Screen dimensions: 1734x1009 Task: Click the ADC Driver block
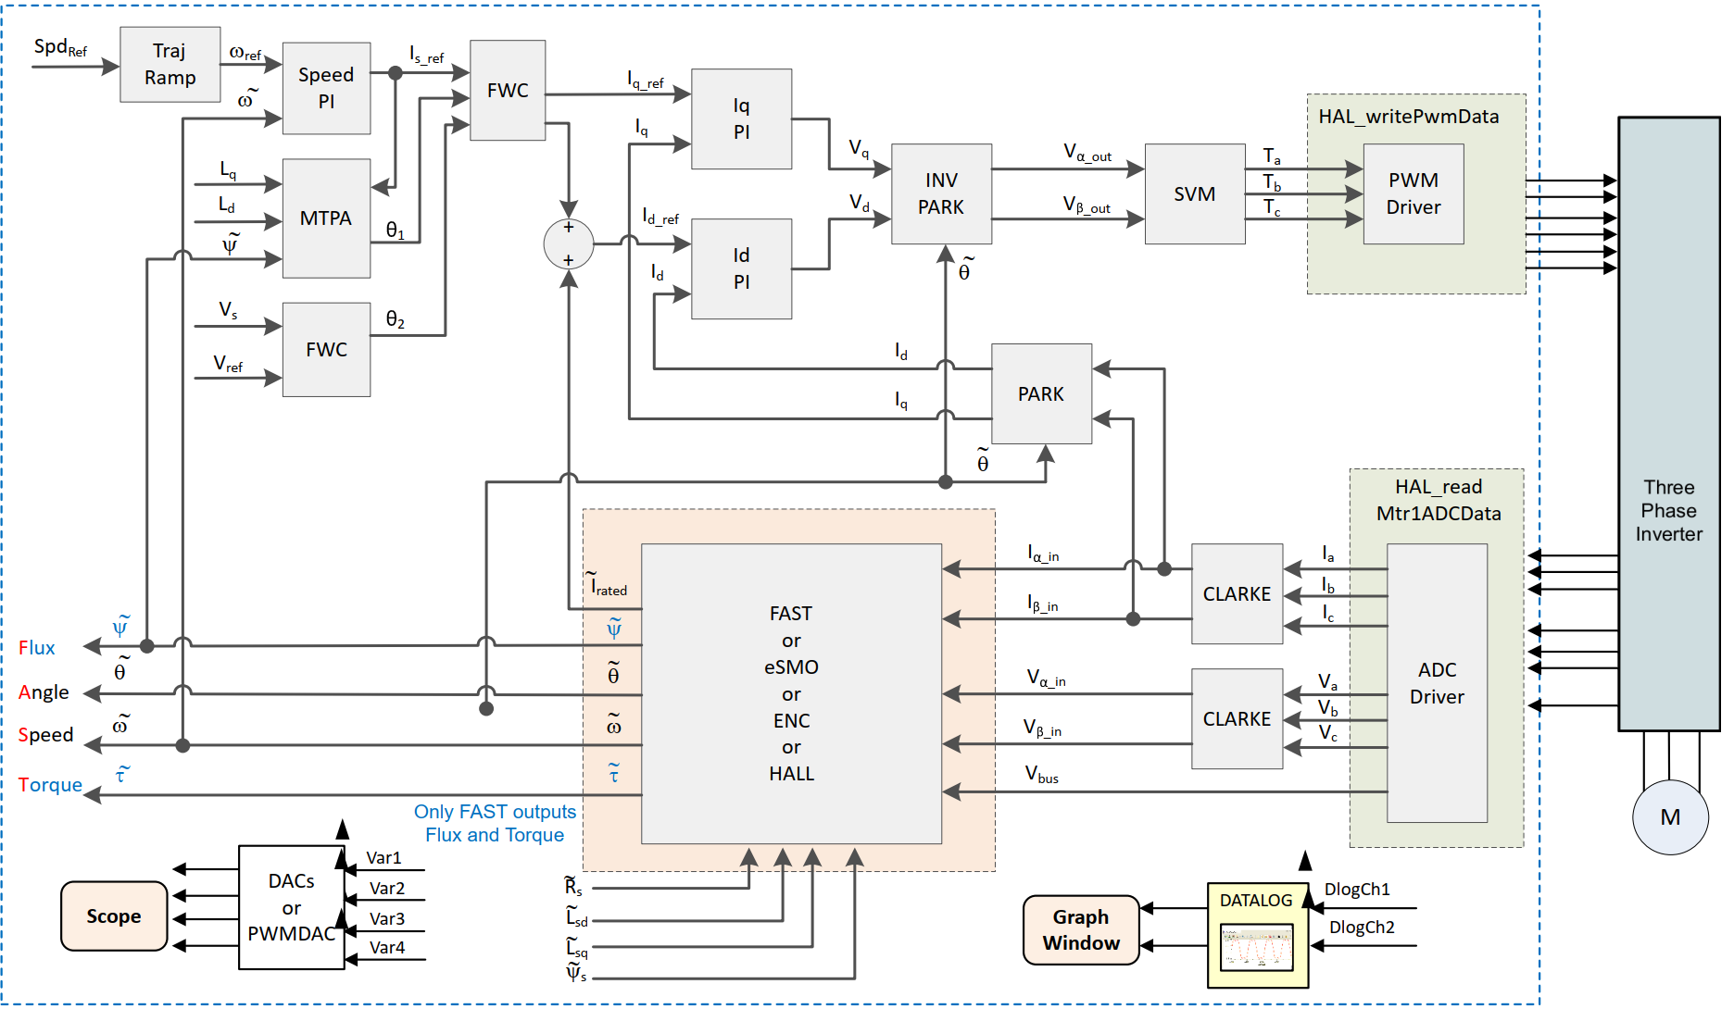click(x=1438, y=683)
